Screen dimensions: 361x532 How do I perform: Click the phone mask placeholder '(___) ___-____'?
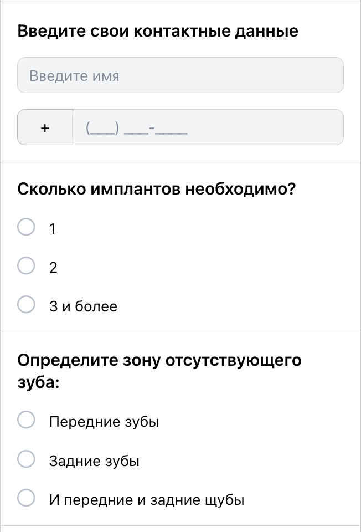(x=137, y=129)
